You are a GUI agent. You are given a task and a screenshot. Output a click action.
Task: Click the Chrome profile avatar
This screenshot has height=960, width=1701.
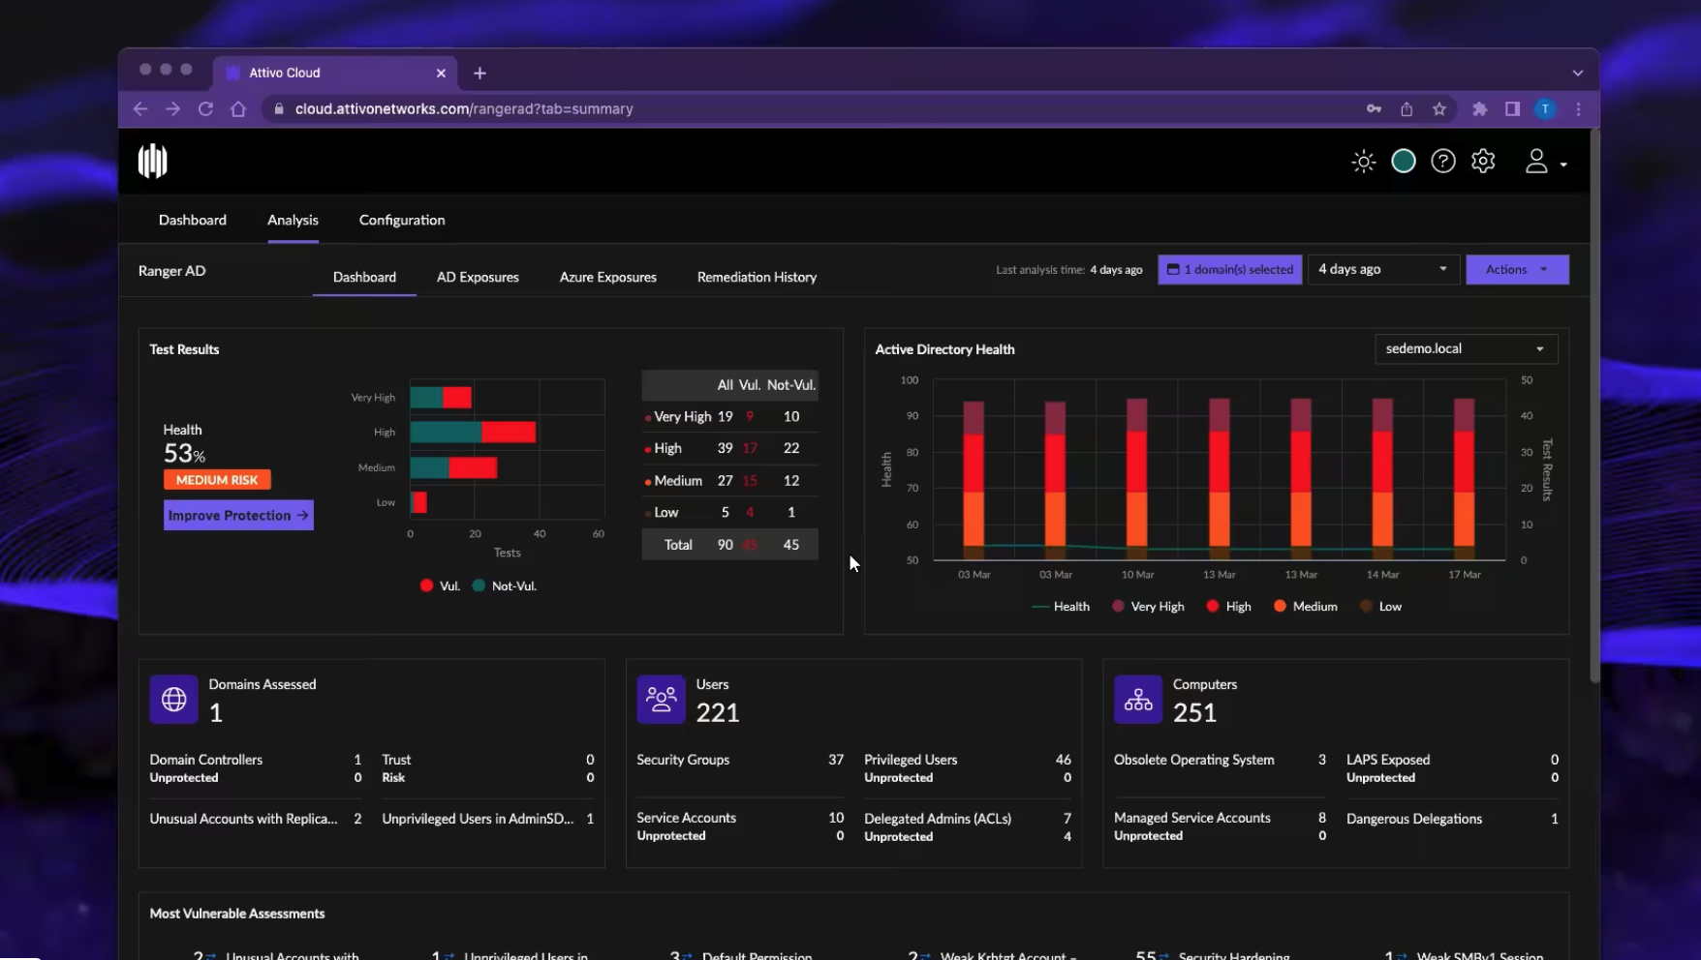point(1545,109)
